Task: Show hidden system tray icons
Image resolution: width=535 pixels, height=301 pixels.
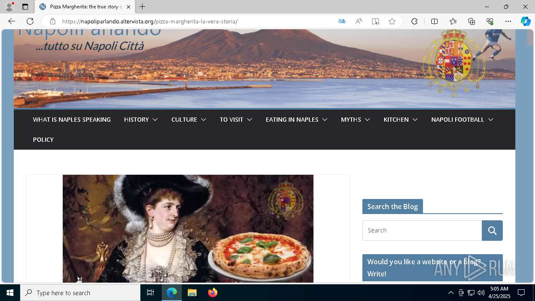Action: coord(451,293)
